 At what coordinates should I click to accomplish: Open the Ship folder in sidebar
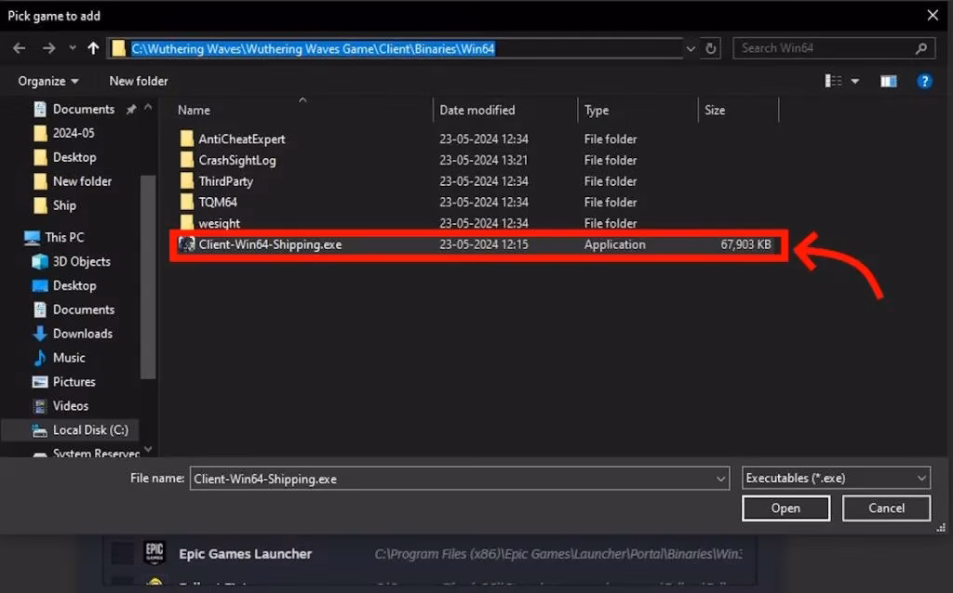(55, 205)
